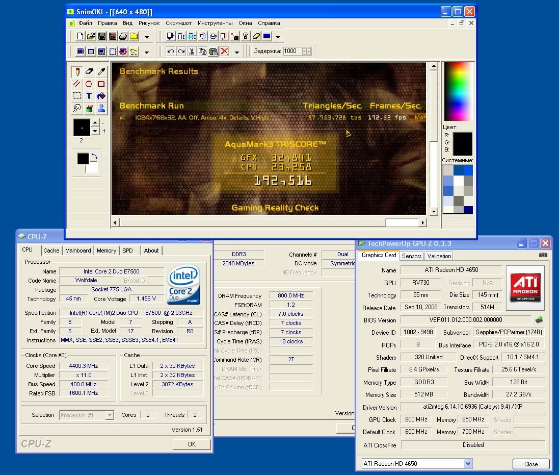
Task: Switch to the Mainboard tab in CPU-Z
Action: [78, 251]
